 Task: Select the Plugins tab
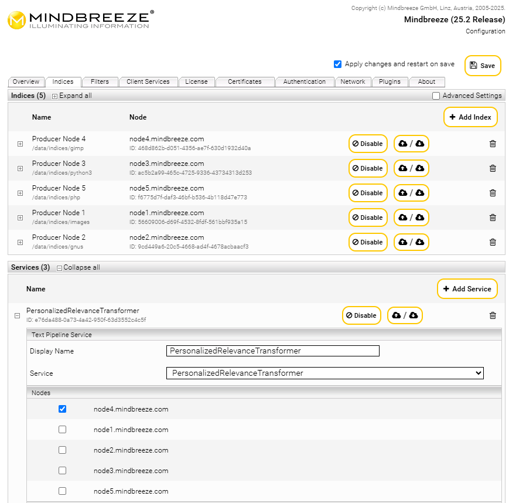click(x=390, y=82)
